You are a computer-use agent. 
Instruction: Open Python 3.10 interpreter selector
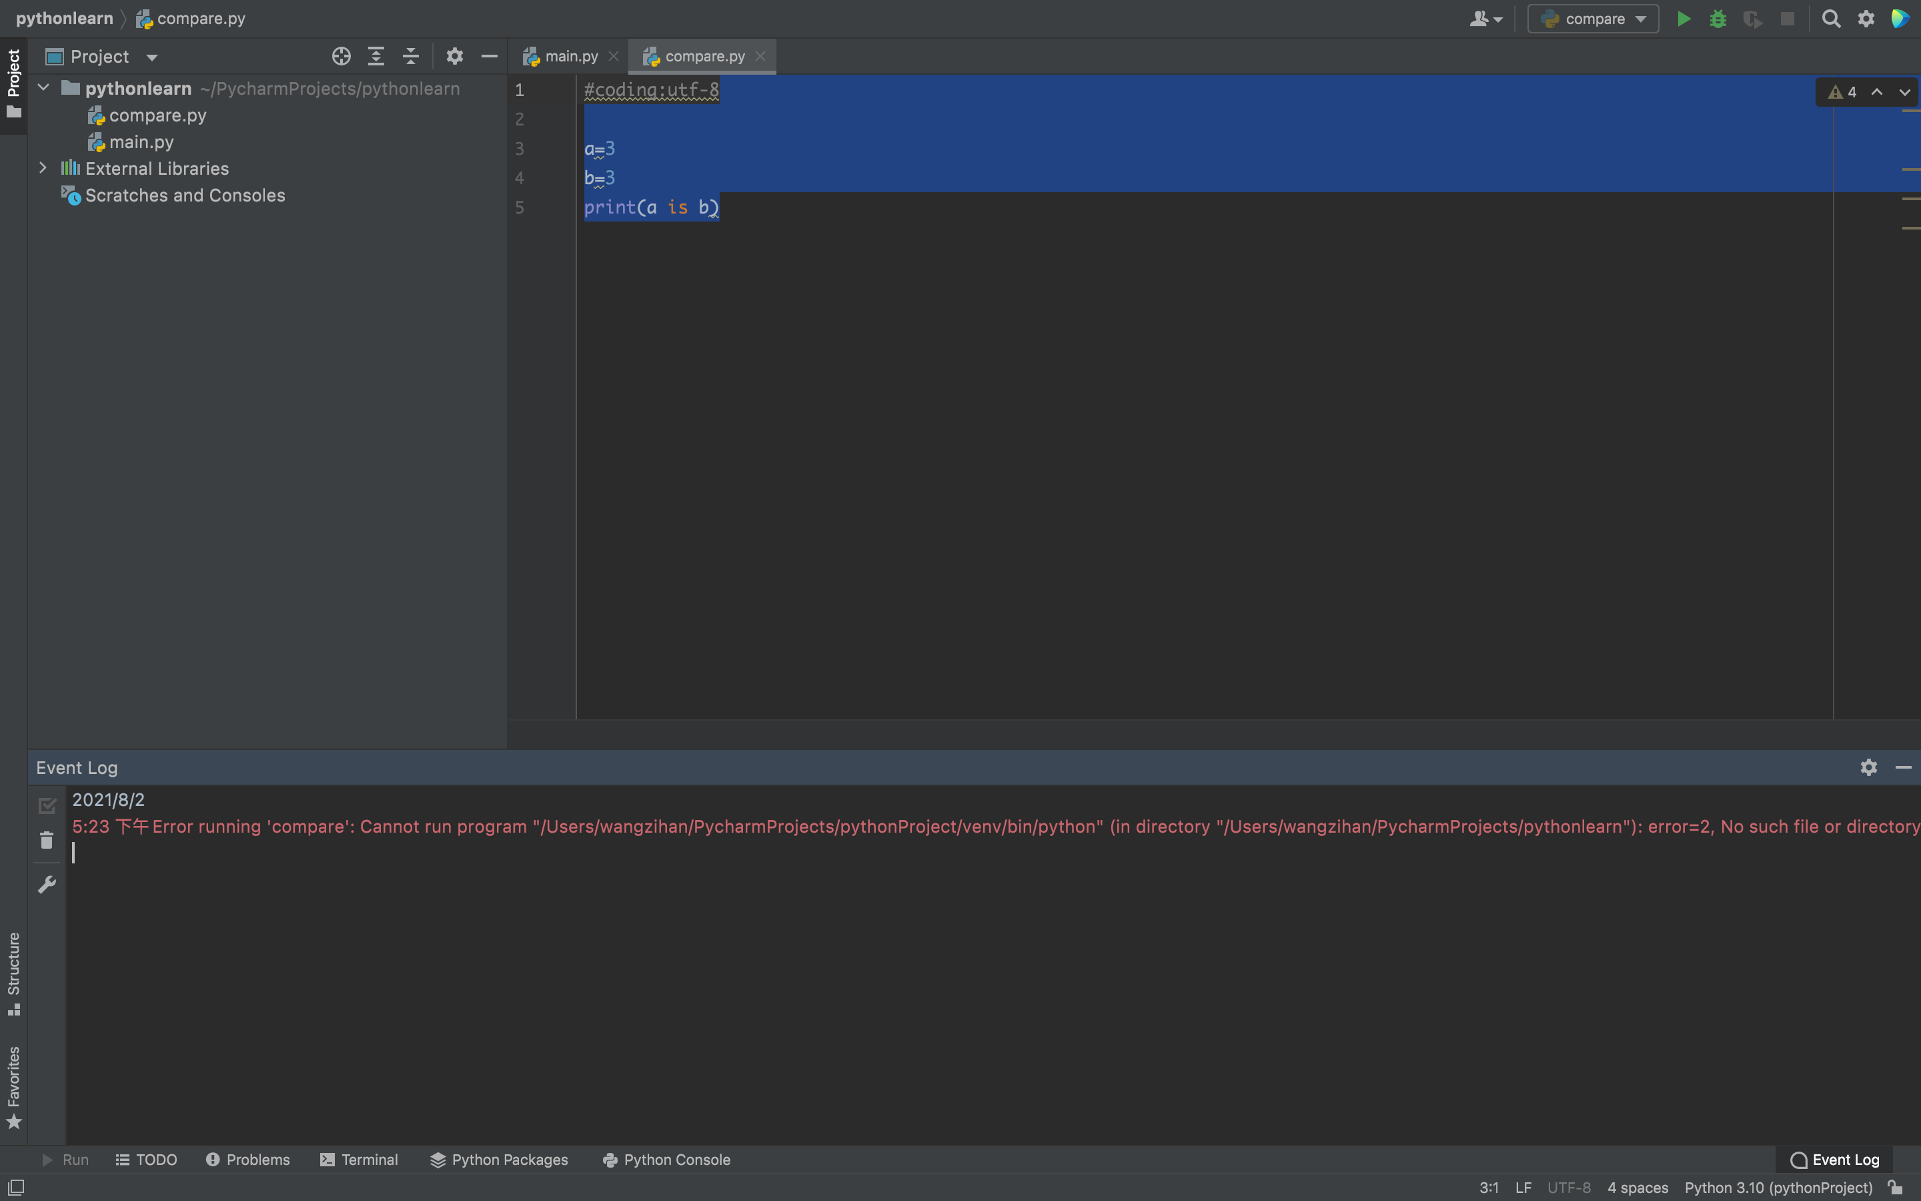click(1778, 1188)
